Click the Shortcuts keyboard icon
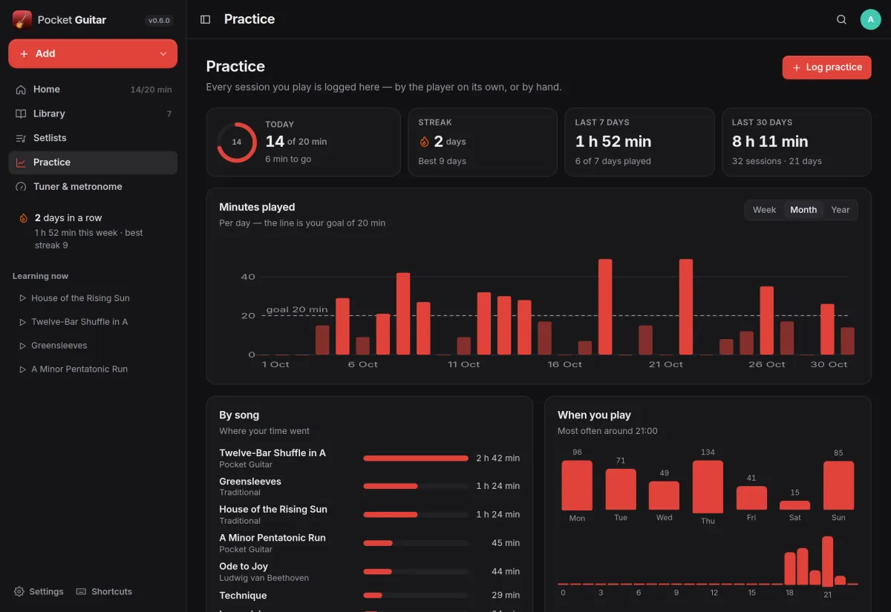Screen dimensions: 891x612 [x=82, y=592]
